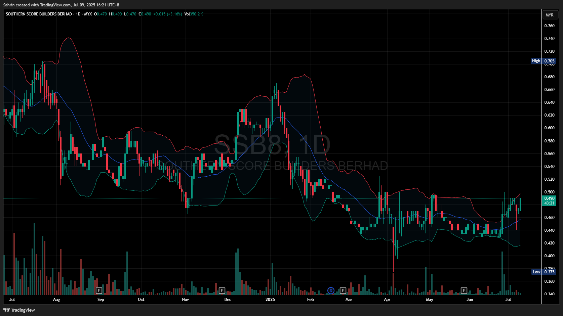Screen dimensions: 563x316
Task: Click the Dec label on time axis
Action: [228, 300]
